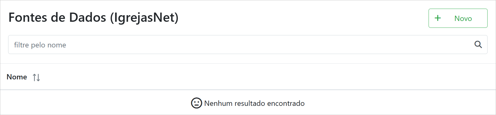The image size is (496, 115).
Task: Click the emoji beside the no-results text
Action: (x=196, y=103)
